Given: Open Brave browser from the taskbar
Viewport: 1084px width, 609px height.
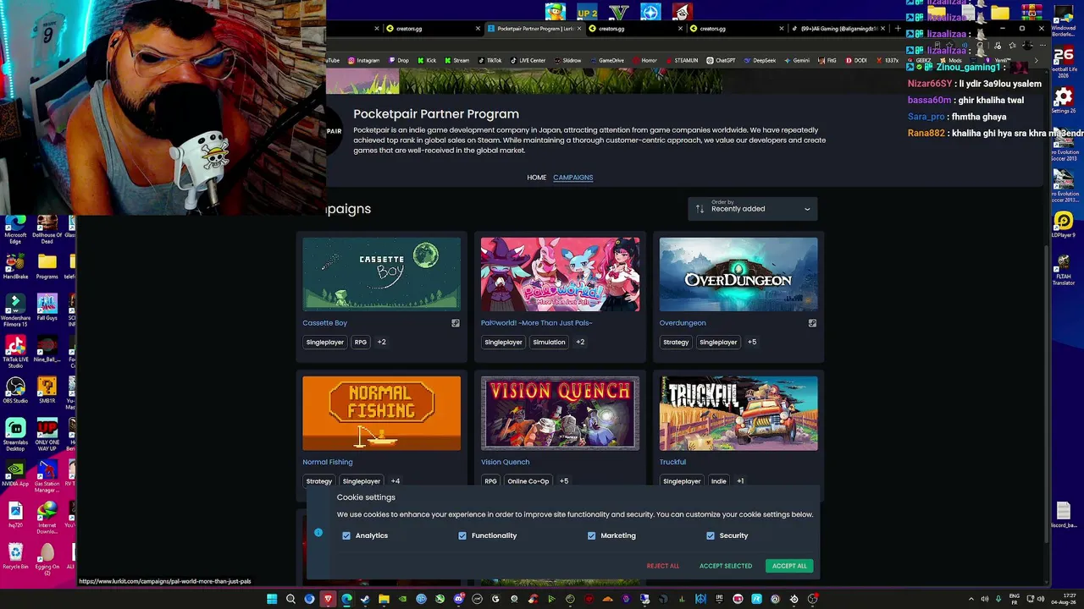Looking at the screenshot, I should [328, 599].
